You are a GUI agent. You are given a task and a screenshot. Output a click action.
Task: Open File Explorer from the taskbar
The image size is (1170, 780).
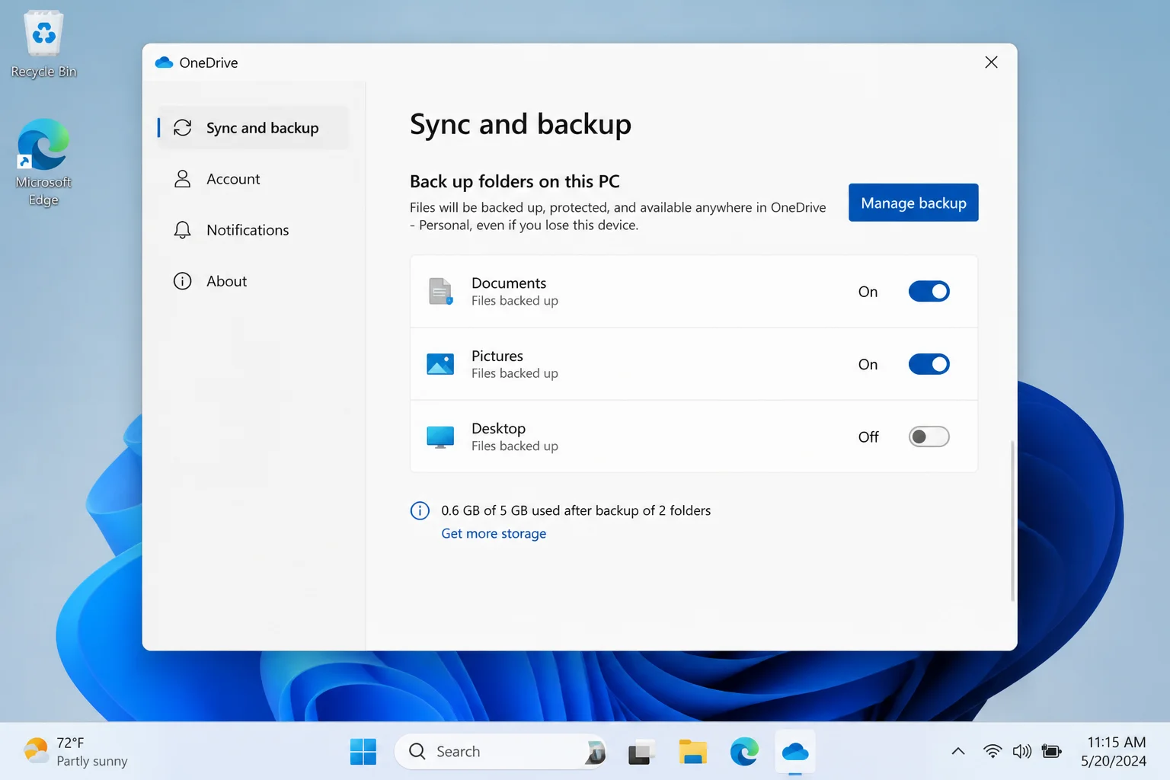point(693,752)
